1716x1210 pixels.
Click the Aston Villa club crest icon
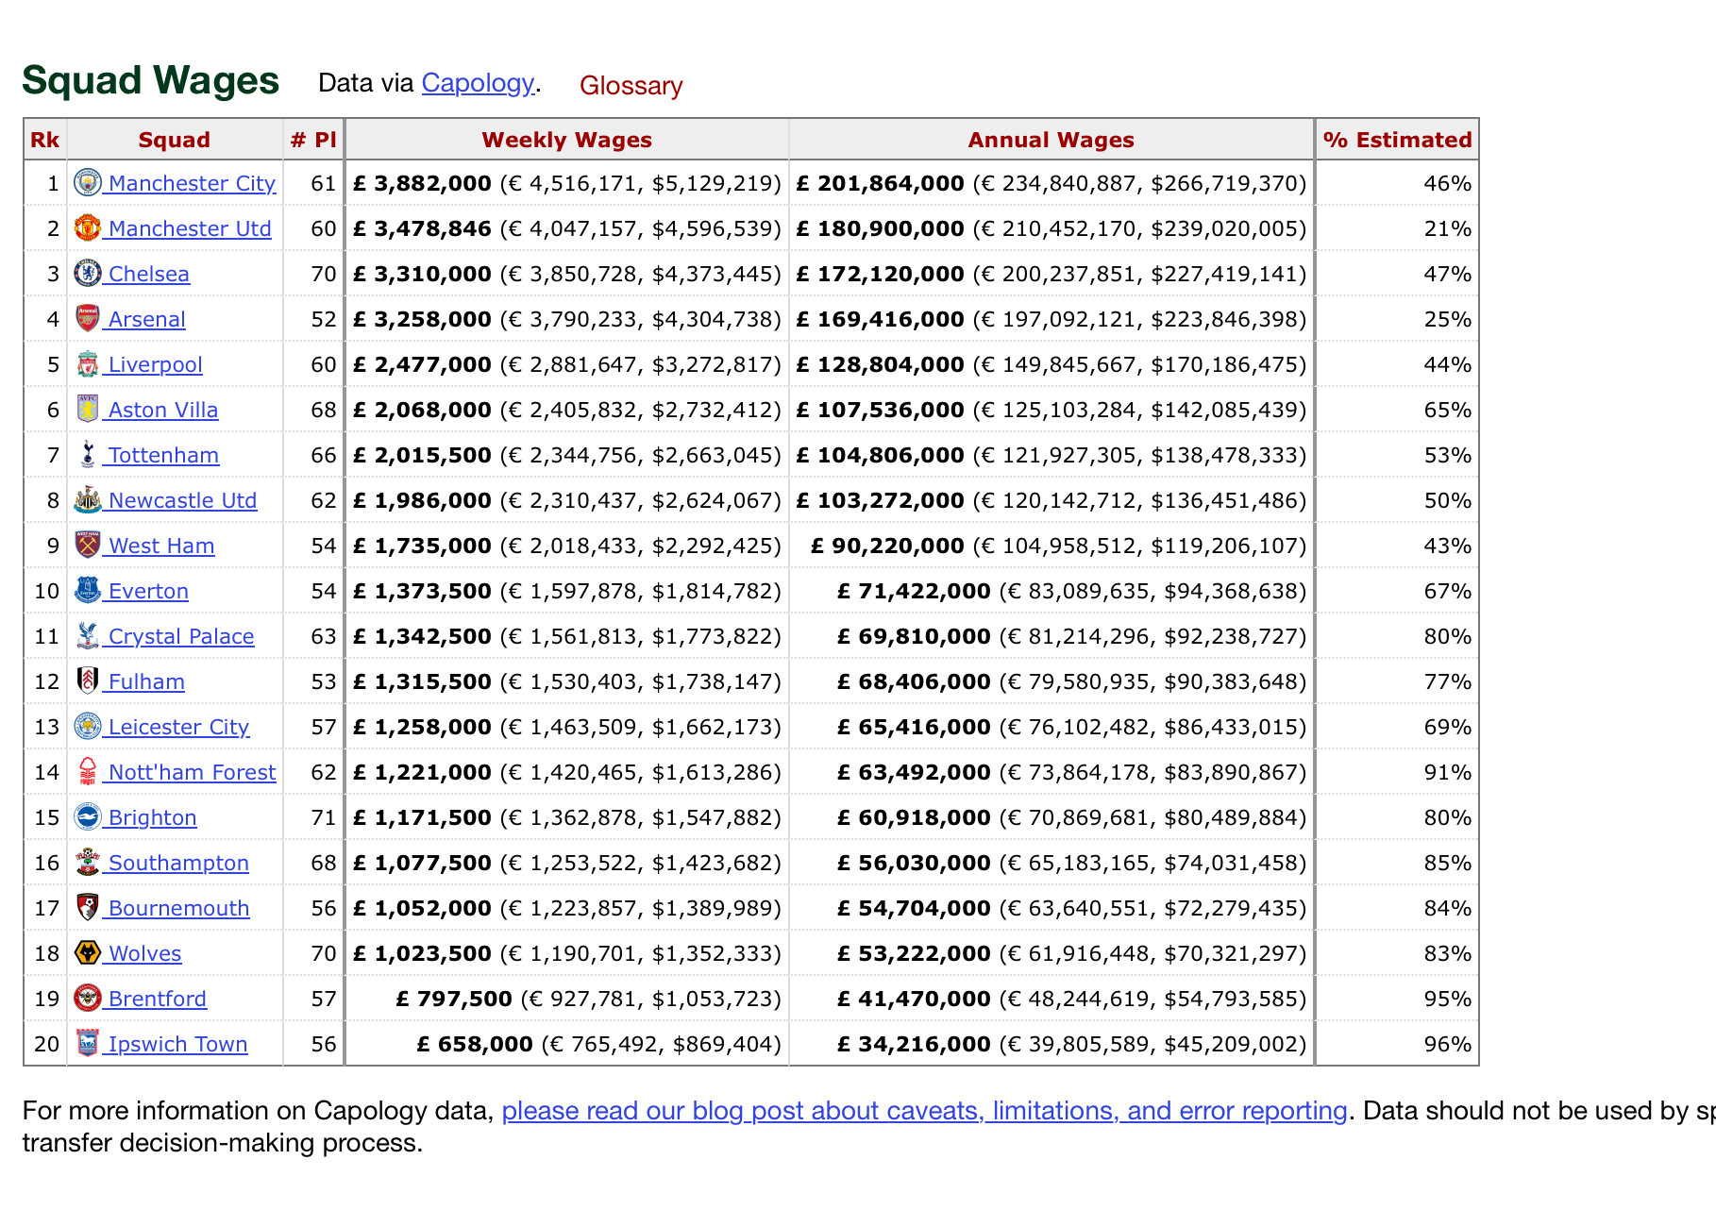(x=88, y=409)
